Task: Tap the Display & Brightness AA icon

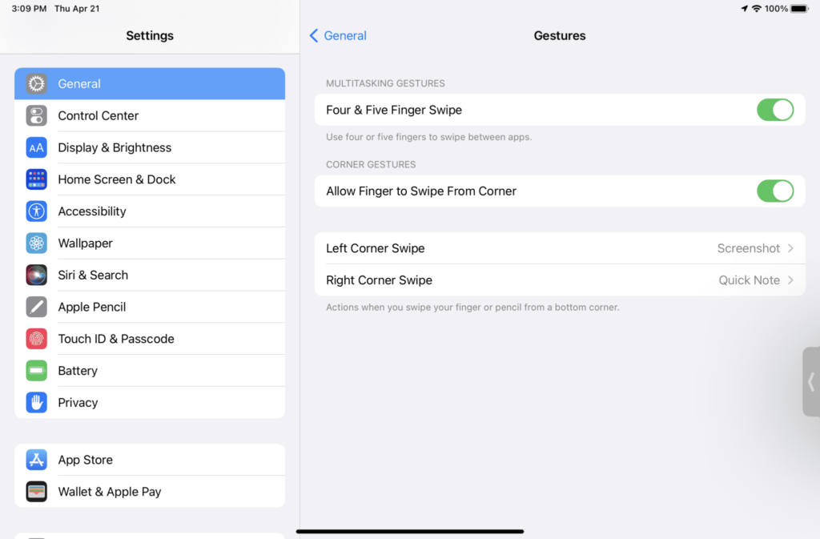Action: click(36, 147)
